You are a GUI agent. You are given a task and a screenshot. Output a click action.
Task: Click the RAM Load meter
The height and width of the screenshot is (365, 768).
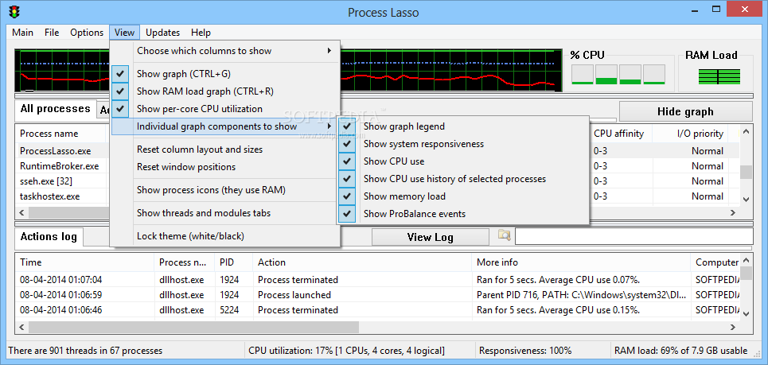pos(719,77)
